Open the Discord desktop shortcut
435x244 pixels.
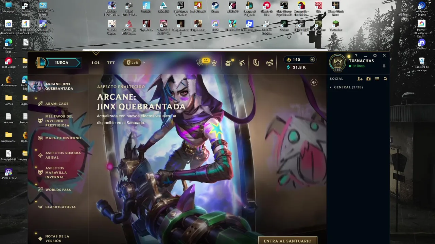[422, 44]
